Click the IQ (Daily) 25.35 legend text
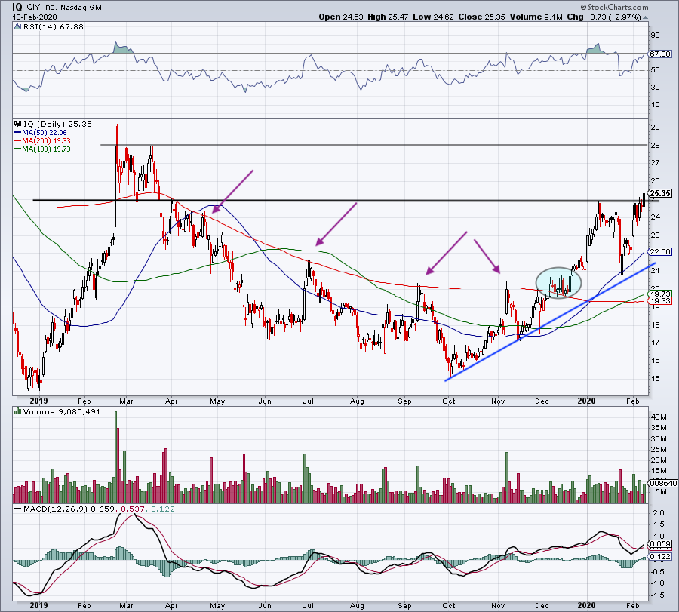679x612 pixels. 57,124
